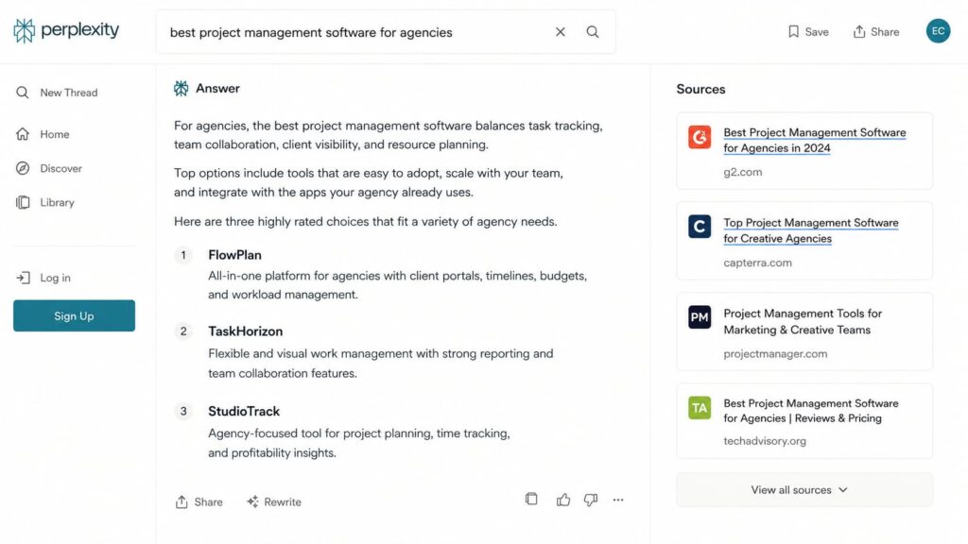Click the G2 source favicon

pyautogui.click(x=700, y=137)
